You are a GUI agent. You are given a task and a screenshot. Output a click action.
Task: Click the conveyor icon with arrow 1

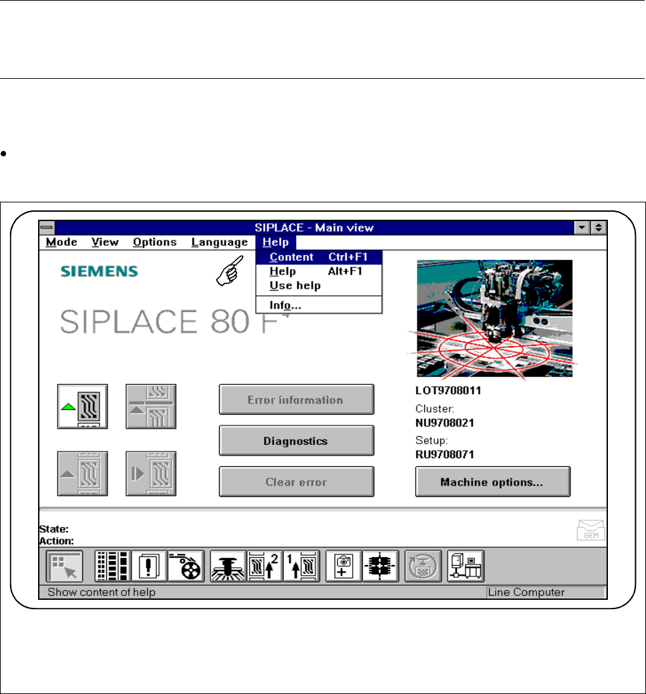pyautogui.click(x=301, y=566)
